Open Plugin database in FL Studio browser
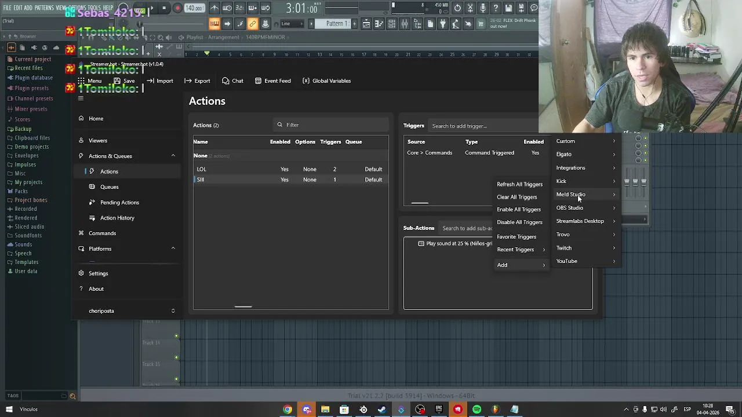Screen dimensions: 742x417 click(x=34, y=78)
